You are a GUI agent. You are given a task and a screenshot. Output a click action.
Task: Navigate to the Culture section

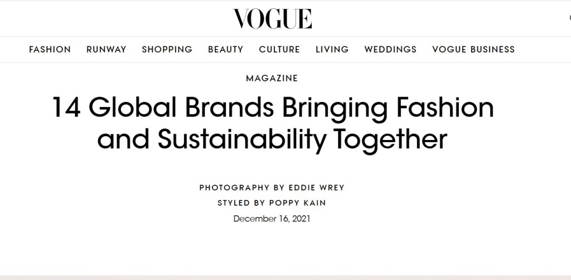(x=279, y=49)
